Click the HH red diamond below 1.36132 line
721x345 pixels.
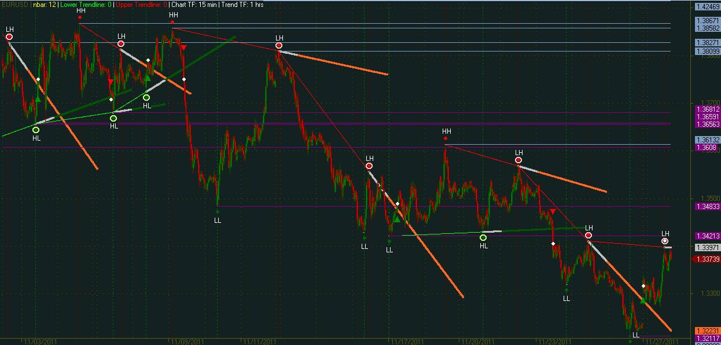[446, 138]
